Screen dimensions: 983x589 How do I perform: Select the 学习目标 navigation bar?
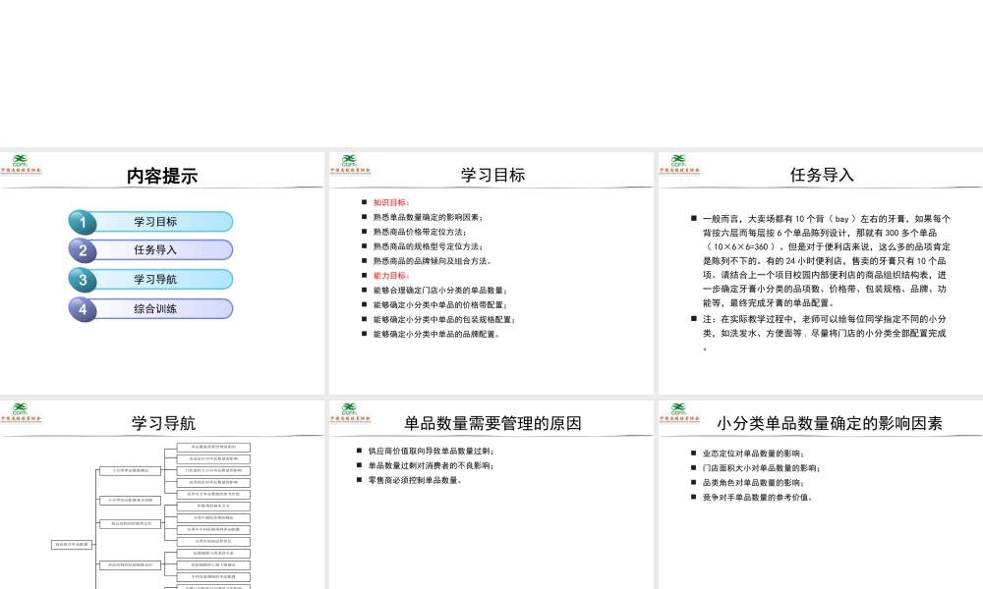[155, 221]
